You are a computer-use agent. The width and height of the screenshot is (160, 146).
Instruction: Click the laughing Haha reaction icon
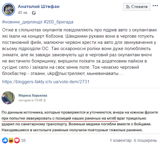(11, 140)
